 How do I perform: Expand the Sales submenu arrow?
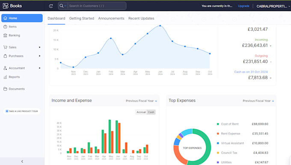point(39,47)
